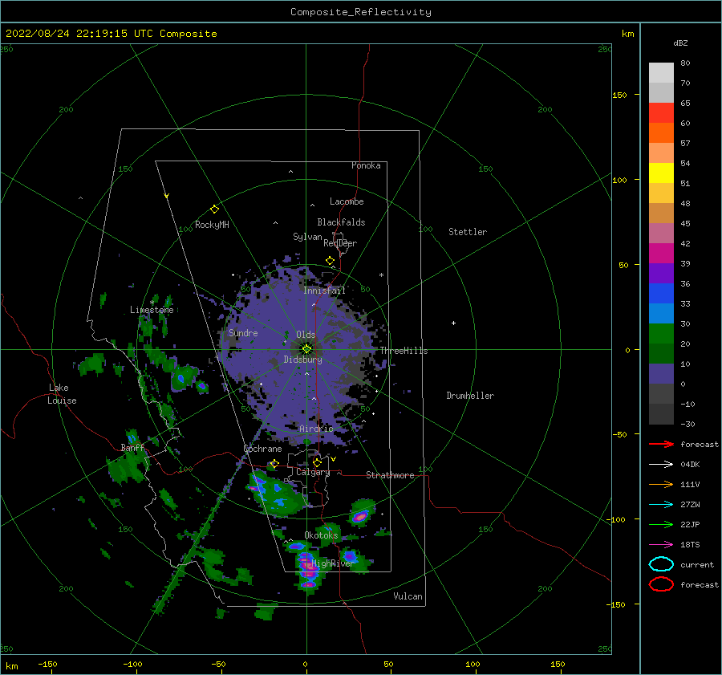Click the Airdrie city label
This screenshot has height=675, width=722.
[x=316, y=429]
